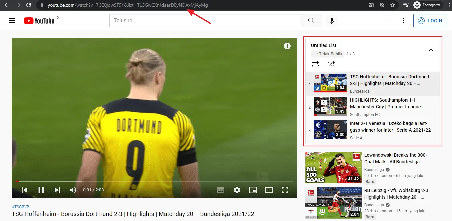
Task: Enter fullscreen mode
Action: point(285,190)
